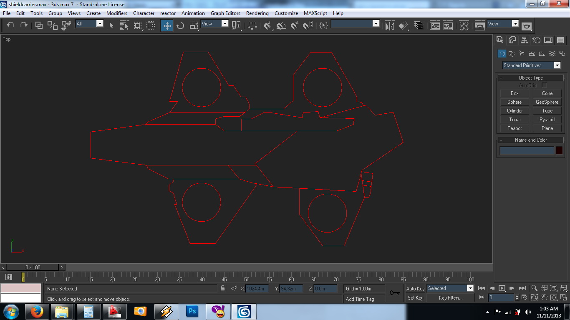Open the Modify panel tab

(512, 40)
